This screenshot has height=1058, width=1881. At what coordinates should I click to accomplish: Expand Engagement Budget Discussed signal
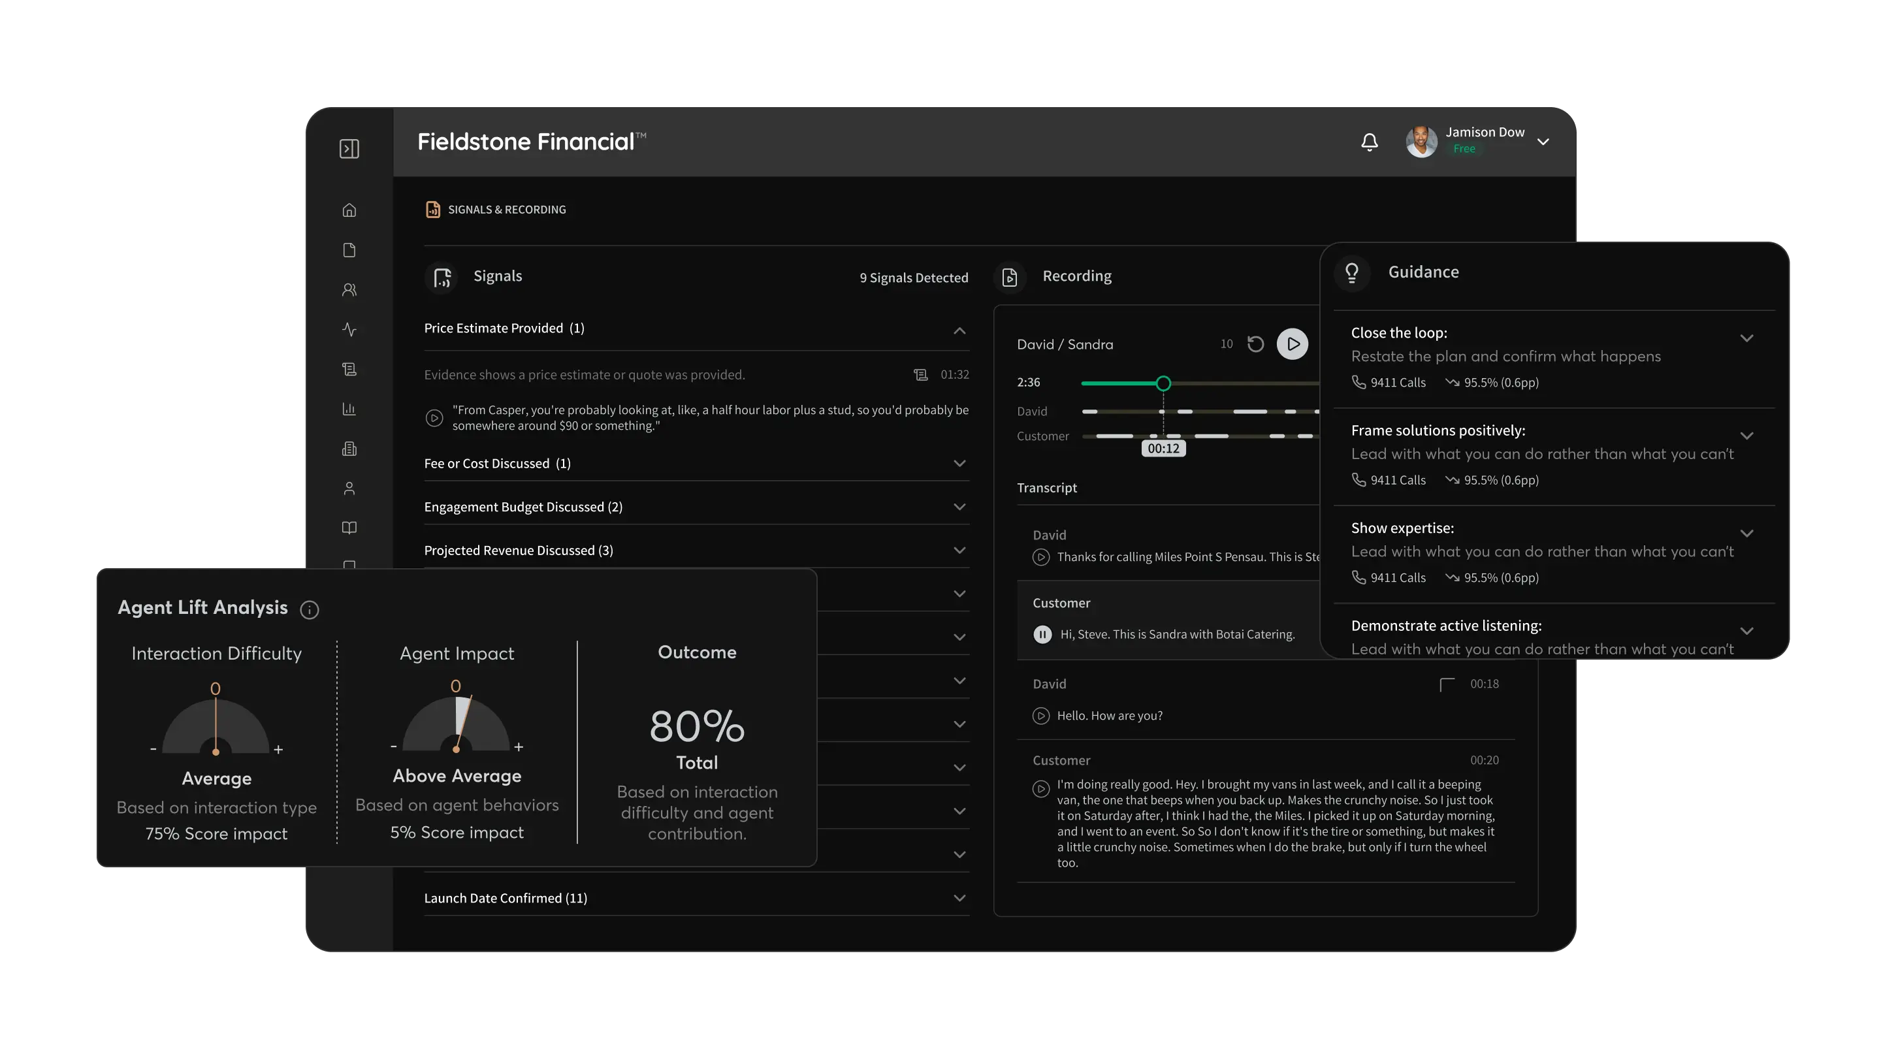[959, 507]
